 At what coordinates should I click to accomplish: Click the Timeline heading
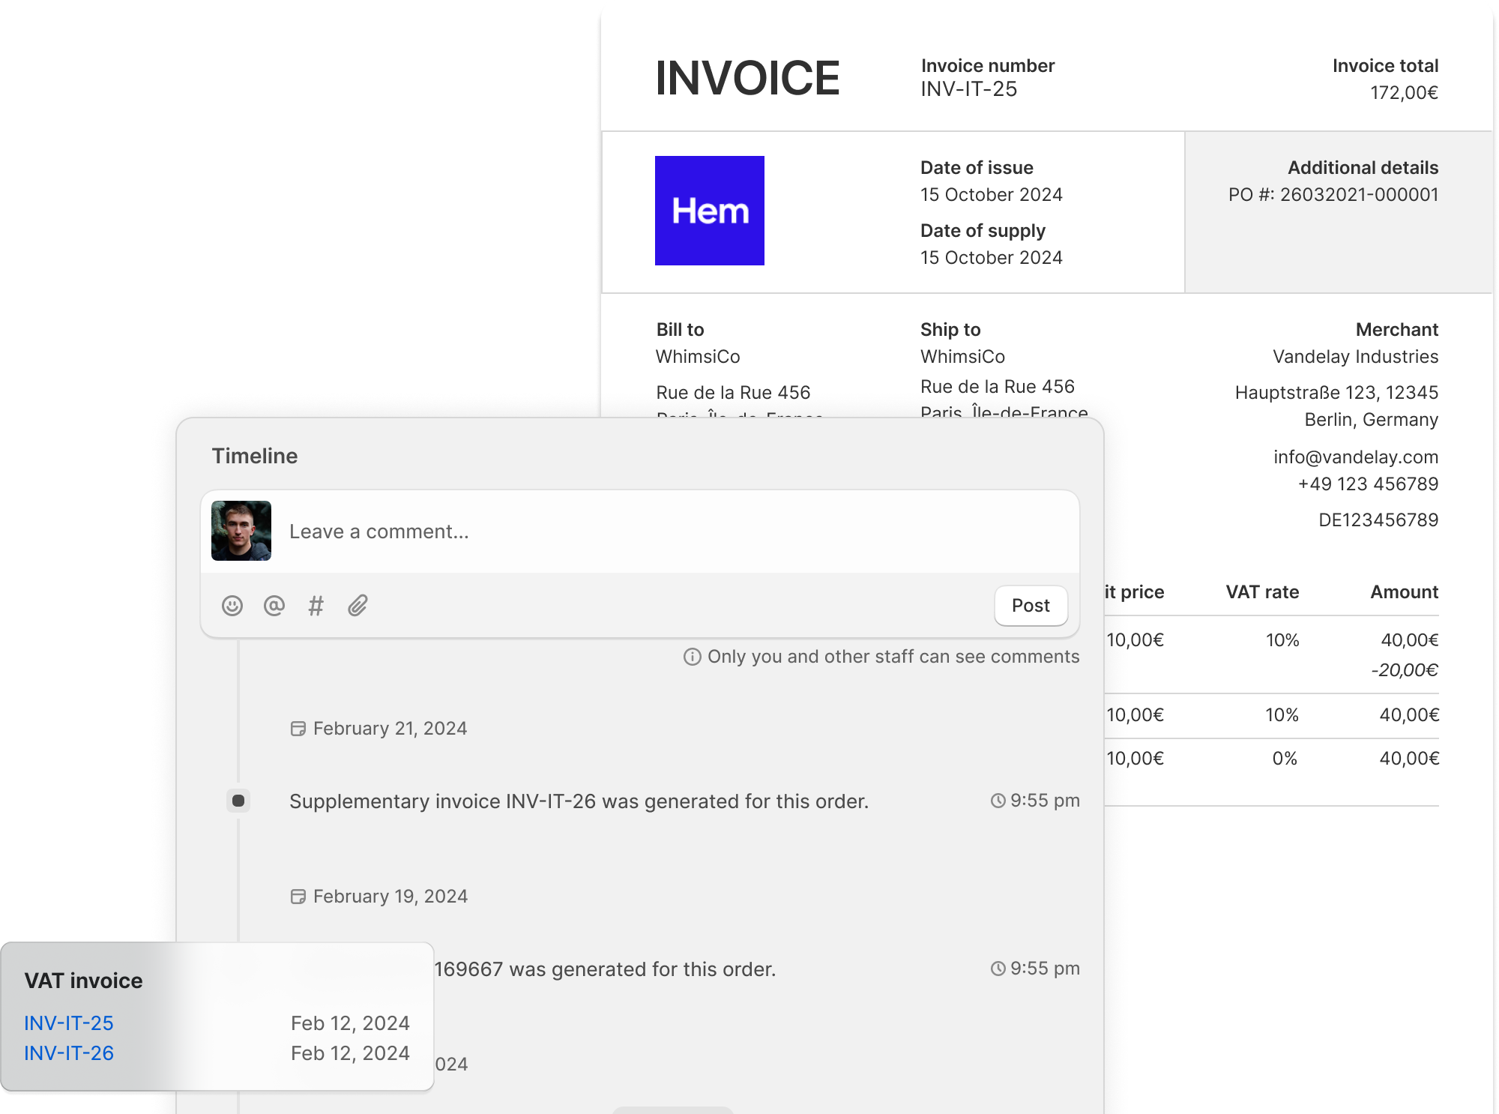[255, 456]
